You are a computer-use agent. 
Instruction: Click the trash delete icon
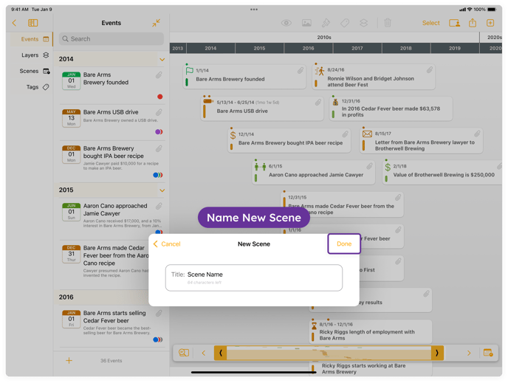click(388, 23)
